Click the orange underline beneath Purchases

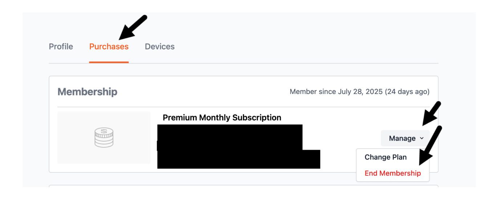(x=109, y=62)
